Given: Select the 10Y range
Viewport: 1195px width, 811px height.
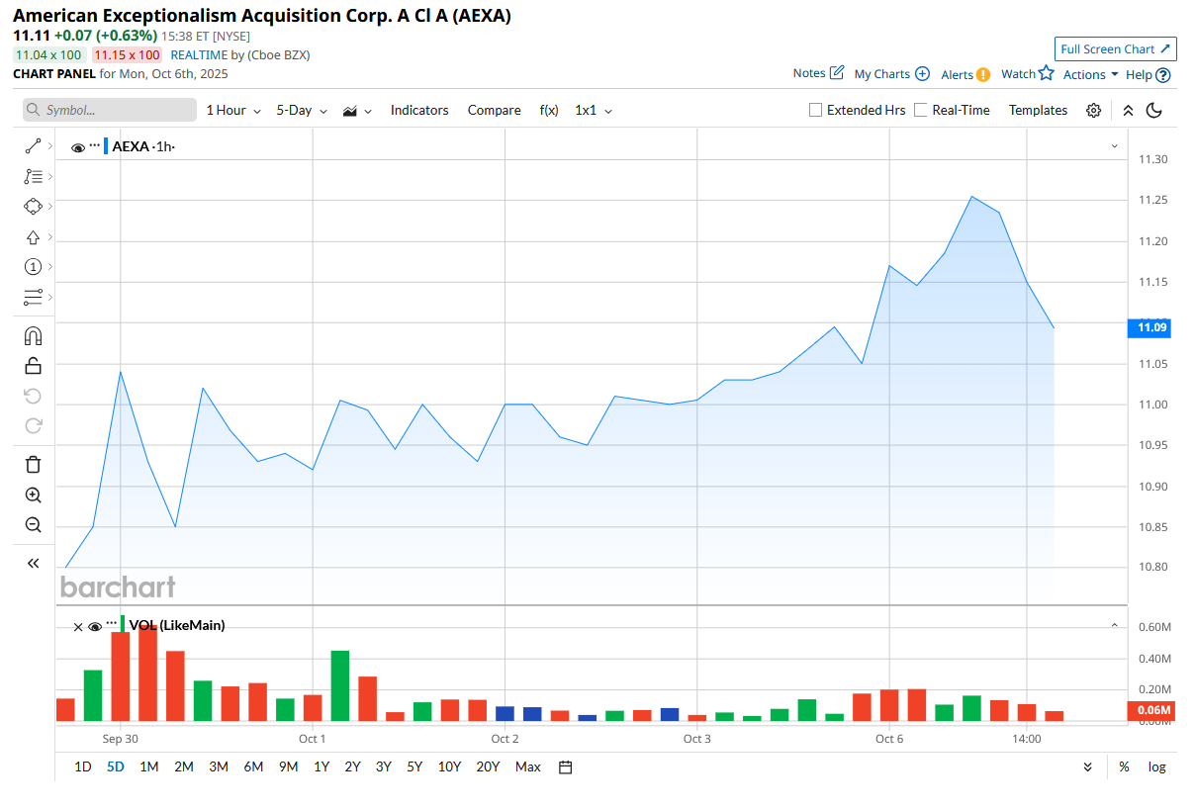Looking at the screenshot, I should pos(449,766).
